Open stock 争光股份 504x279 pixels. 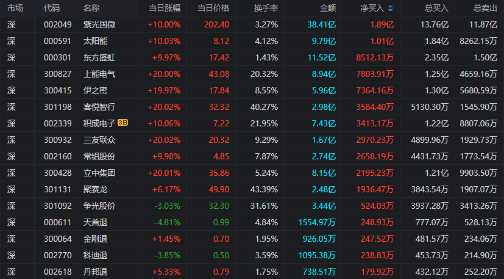[x=99, y=206]
